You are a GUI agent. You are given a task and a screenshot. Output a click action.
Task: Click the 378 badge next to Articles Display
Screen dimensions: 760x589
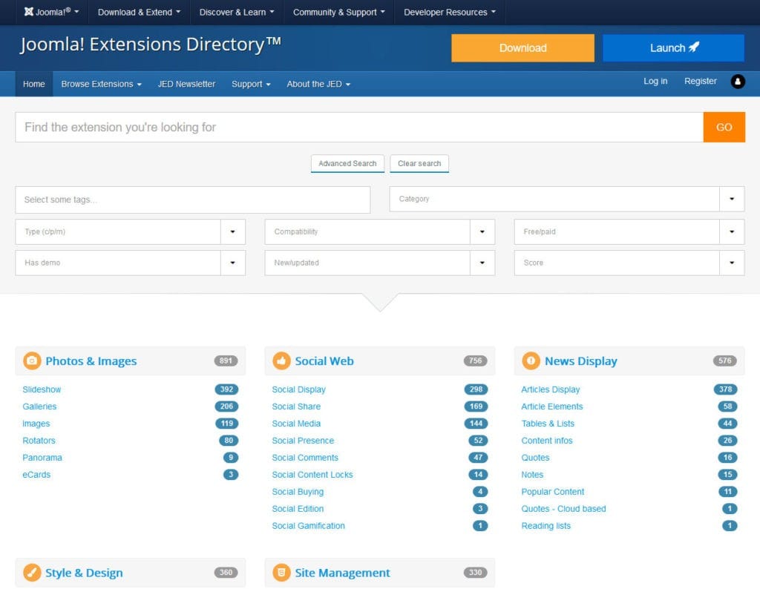[725, 389]
